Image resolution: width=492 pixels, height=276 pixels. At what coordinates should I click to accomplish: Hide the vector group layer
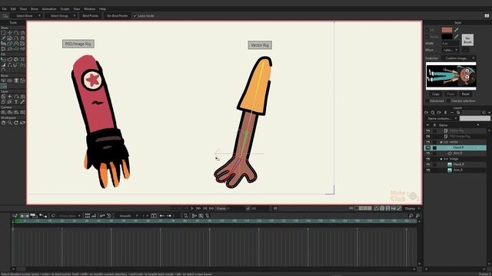(428, 142)
